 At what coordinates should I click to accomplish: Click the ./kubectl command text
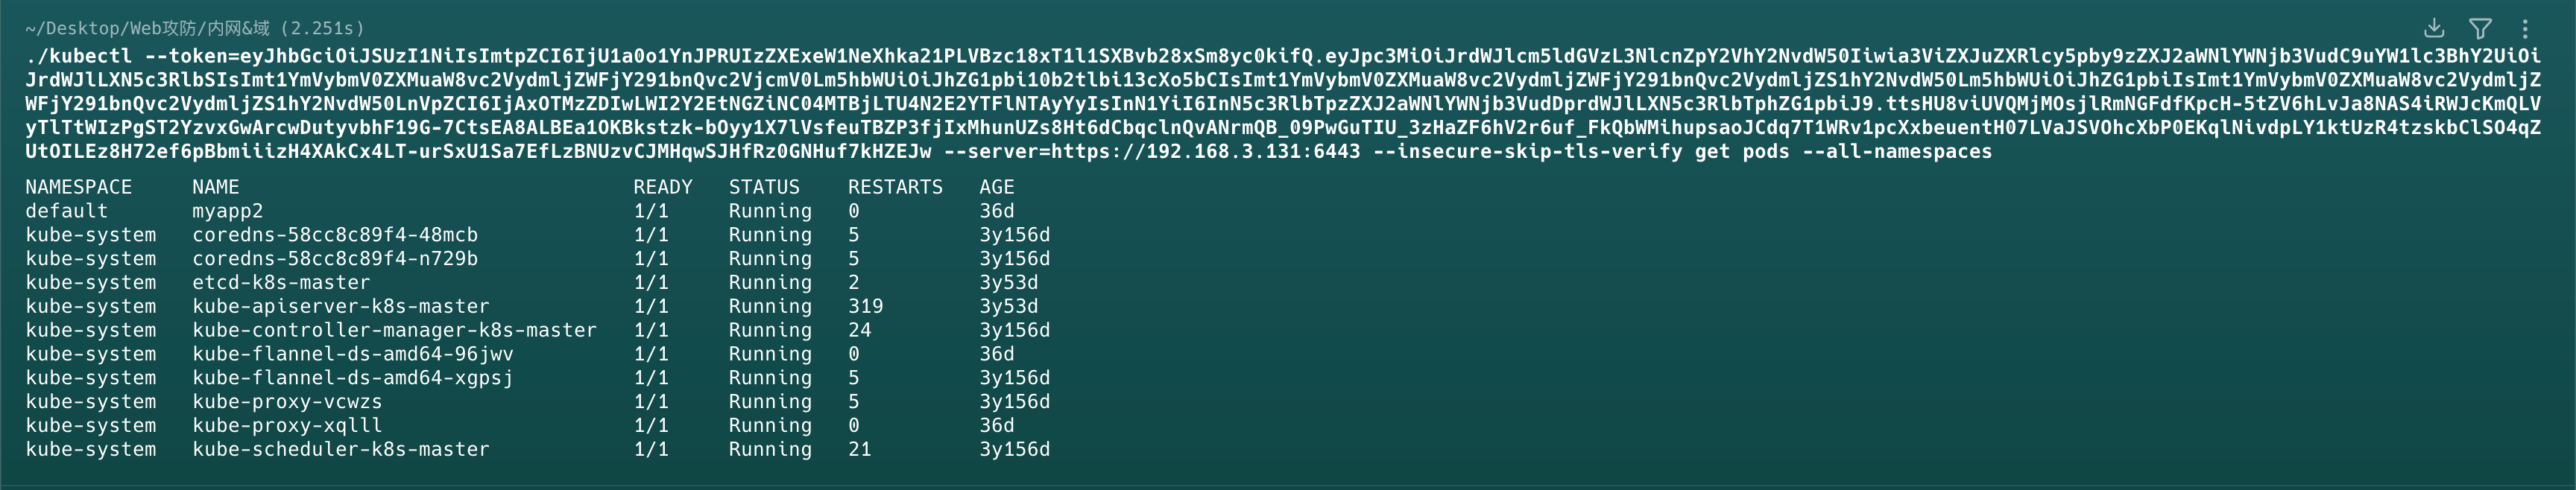[x=78, y=56]
